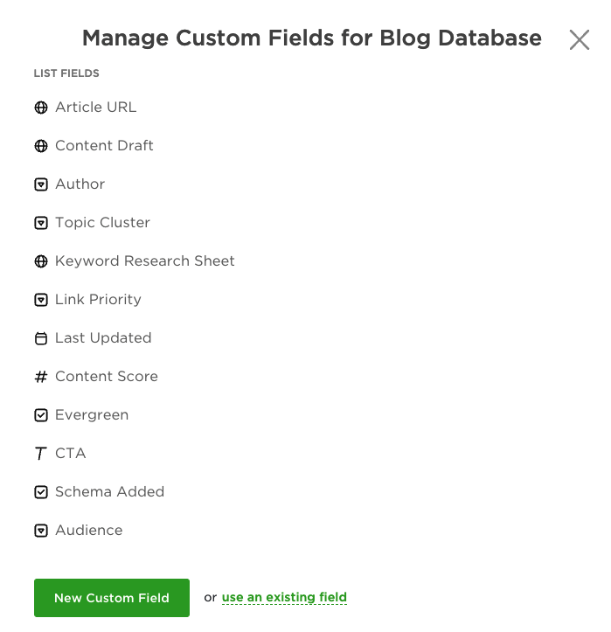Click the dropdown icon beside Link Priority
Image resolution: width=611 pixels, height=632 pixels.
pos(40,300)
